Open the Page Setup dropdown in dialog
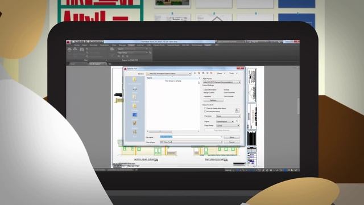This screenshot has height=205, width=364. coord(227,126)
